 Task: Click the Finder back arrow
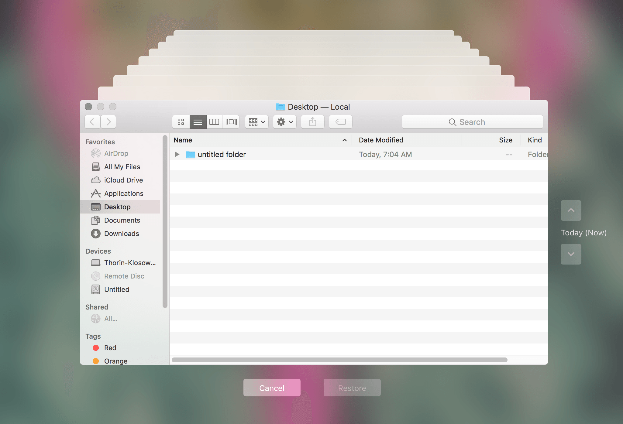pyautogui.click(x=92, y=122)
